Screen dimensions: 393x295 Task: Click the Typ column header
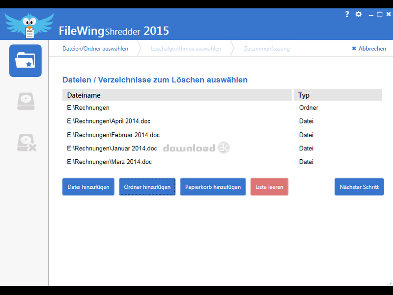337,95
